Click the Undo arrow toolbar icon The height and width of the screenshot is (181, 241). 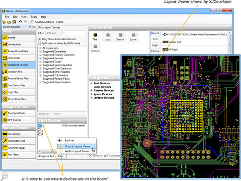click(x=20, y=22)
